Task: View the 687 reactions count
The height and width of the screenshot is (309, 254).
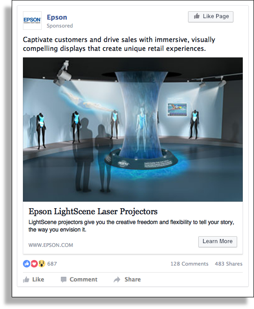Action: 52,264
